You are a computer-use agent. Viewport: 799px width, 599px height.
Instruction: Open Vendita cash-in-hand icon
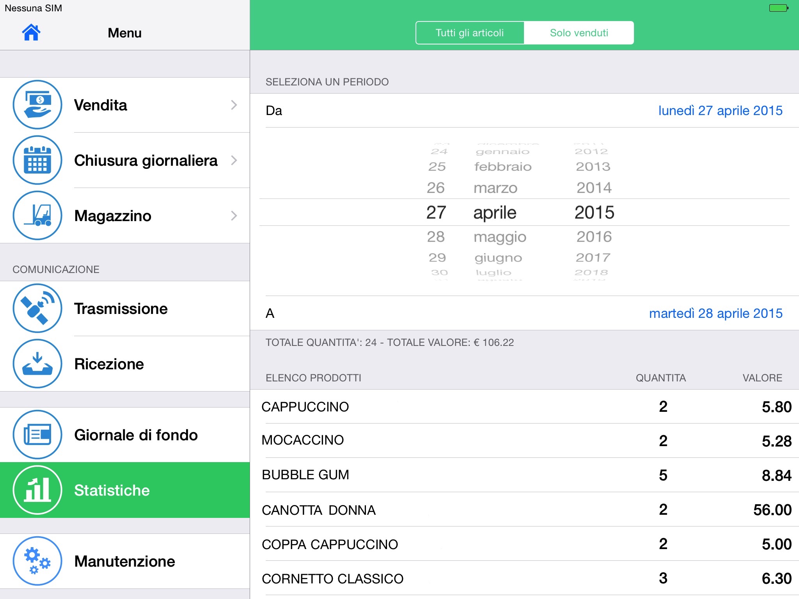click(x=37, y=105)
